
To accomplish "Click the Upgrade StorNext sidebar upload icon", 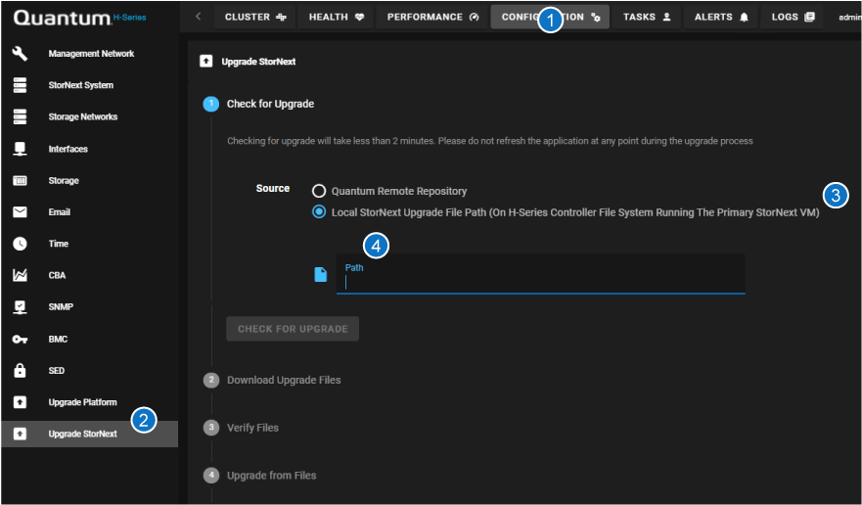I will (x=20, y=434).
